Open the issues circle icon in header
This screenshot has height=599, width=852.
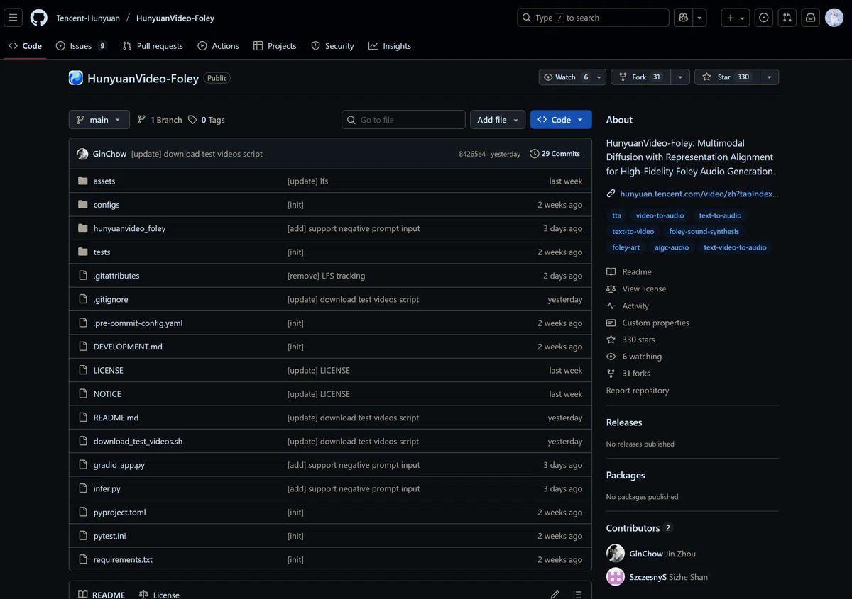(764, 18)
